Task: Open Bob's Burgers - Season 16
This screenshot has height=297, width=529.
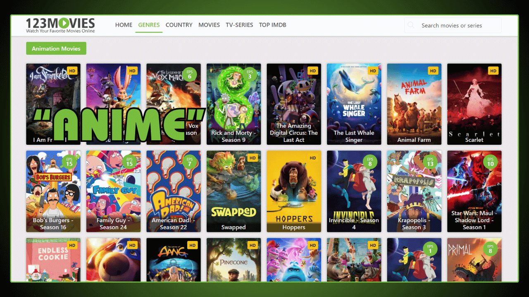Action: (53, 224)
